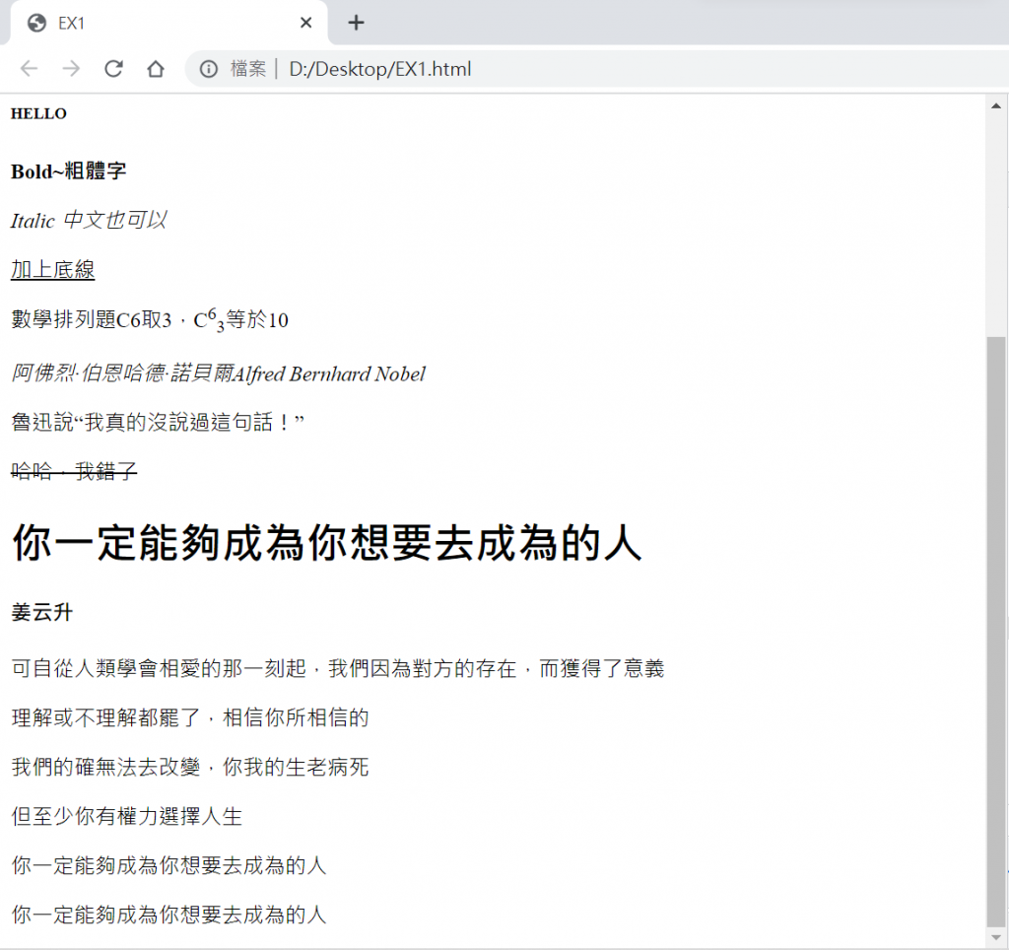The image size is (1009, 950).
Task: Open the site information icon
Action: (209, 69)
